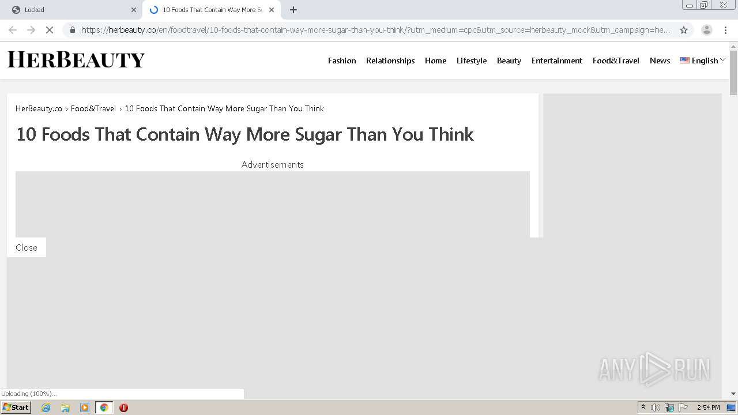Open the red Opera taskbar icon
Viewport: 738px width, 415px height.
(x=123, y=408)
